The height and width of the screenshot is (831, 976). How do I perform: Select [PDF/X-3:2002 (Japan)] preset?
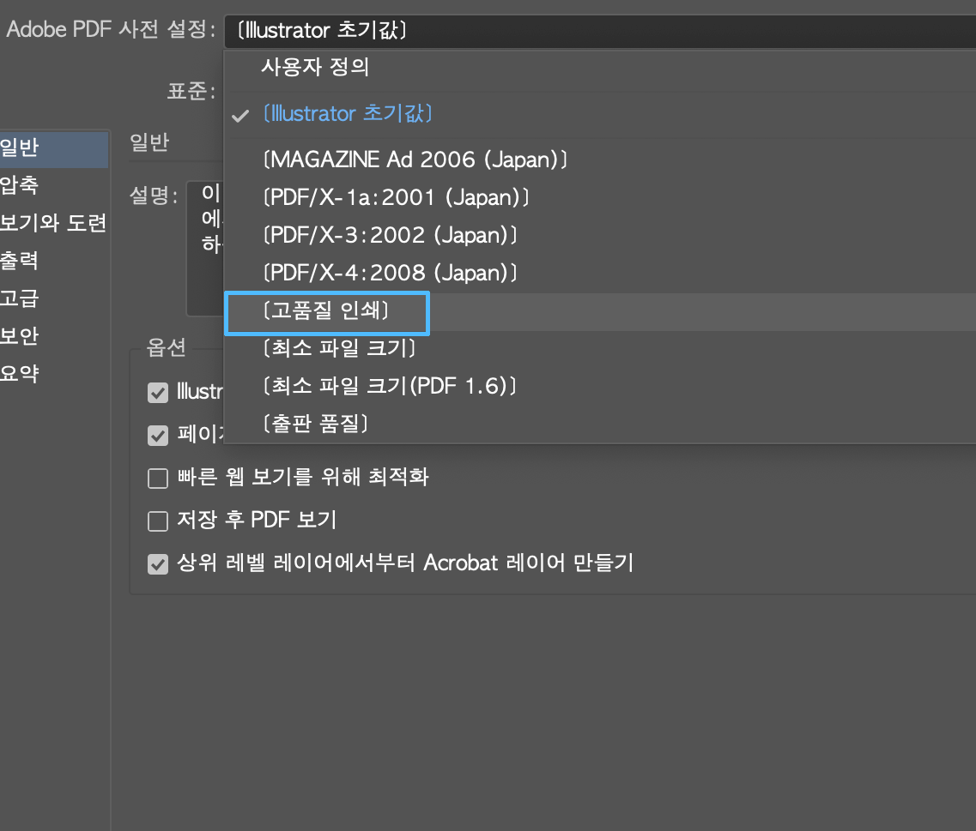coord(599,236)
